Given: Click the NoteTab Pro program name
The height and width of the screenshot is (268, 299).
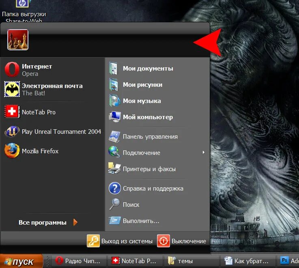Looking at the screenshot, I should [x=39, y=112].
